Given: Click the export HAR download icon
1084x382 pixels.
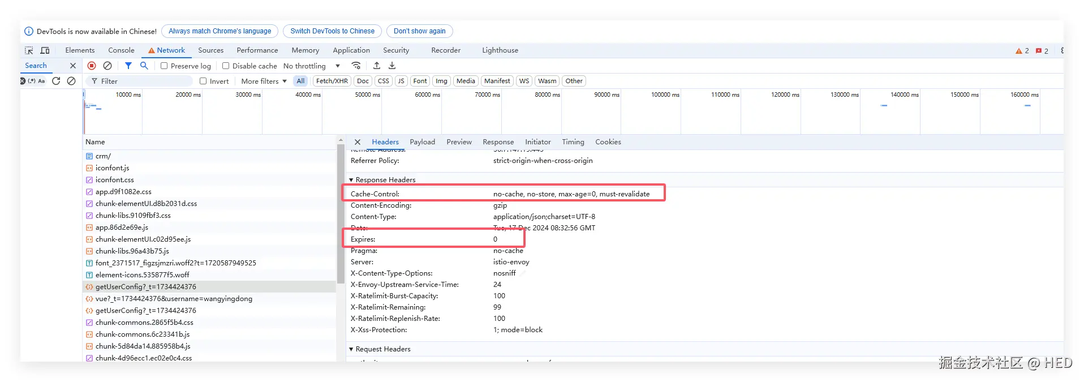Looking at the screenshot, I should 392,66.
